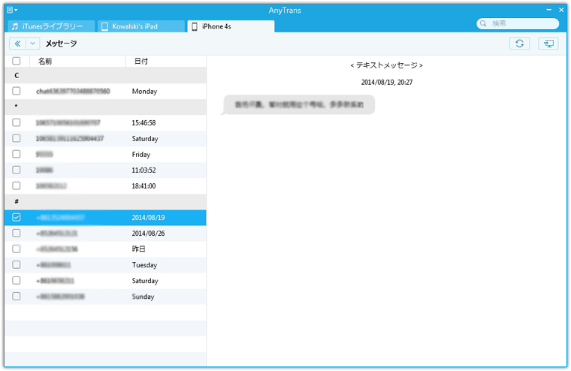Check the box for the 15:46:58 row
This screenshot has width=571, height=371.
17,122
